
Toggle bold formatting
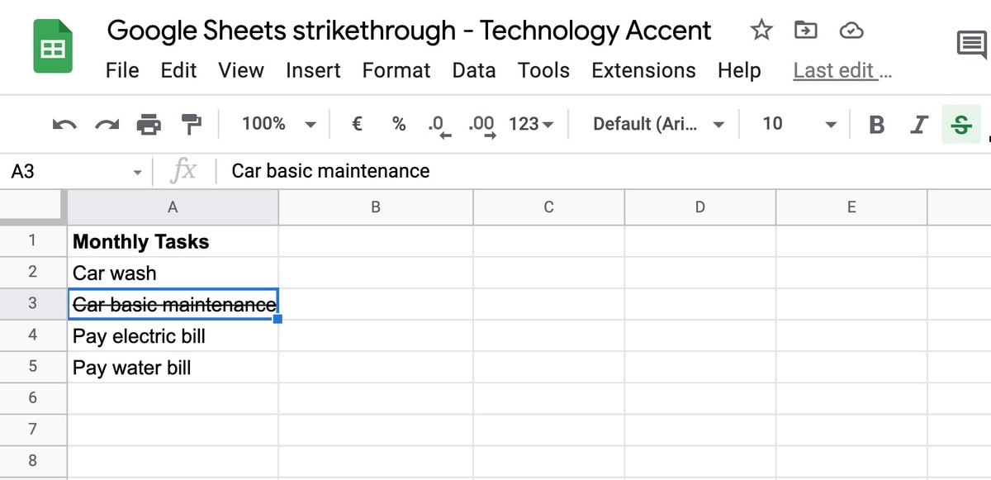click(x=877, y=125)
